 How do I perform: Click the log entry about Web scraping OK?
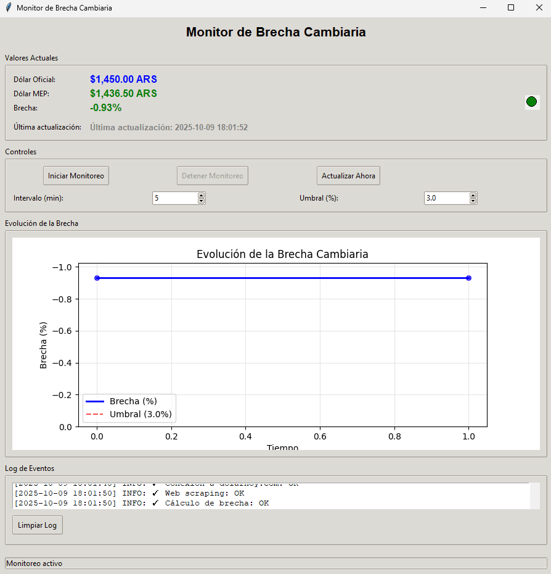point(142,493)
